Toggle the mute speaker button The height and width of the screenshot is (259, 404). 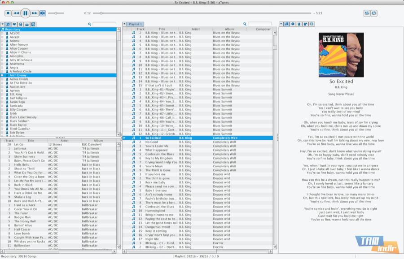click(x=42, y=13)
